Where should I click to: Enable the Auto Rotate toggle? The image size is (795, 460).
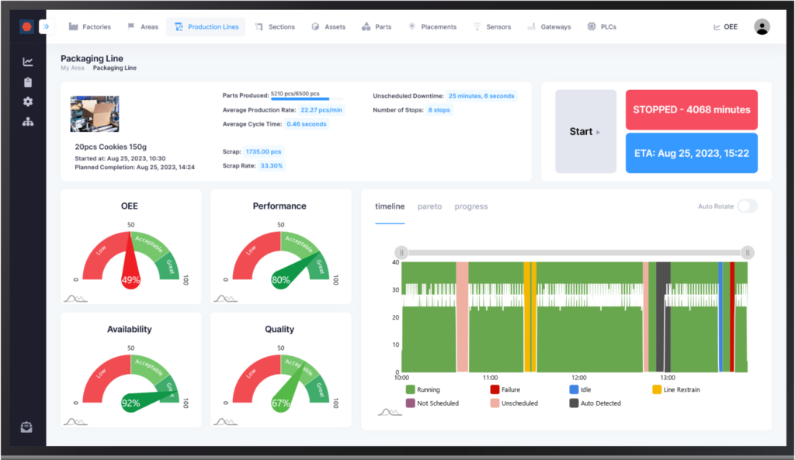click(x=748, y=206)
